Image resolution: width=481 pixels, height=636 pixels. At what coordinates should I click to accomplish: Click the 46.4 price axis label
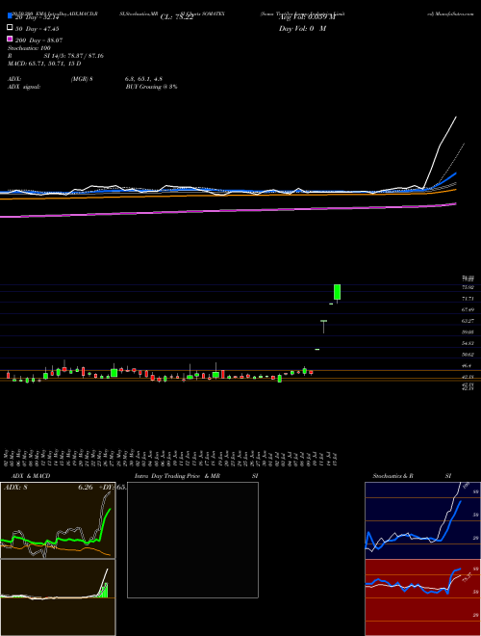tap(467, 365)
